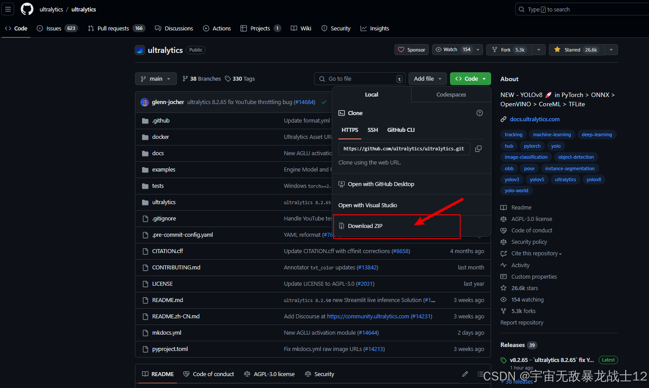The image size is (649, 388).
Task: Open the hamburger navigation menu
Action: pyautogui.click(x=8, y=9)
